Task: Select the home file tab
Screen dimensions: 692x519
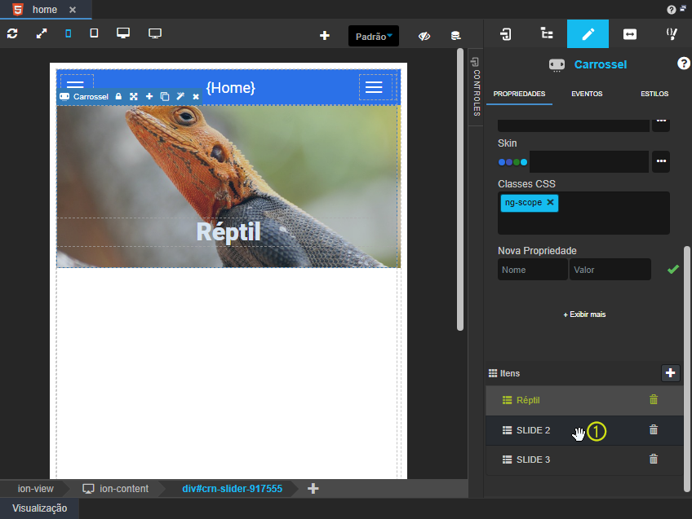Action: 45,10
